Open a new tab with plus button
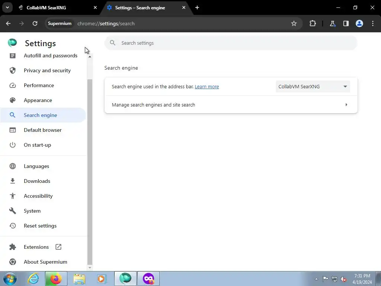The image size is (381, 286). pyautogui.click(x=197, y=7)
